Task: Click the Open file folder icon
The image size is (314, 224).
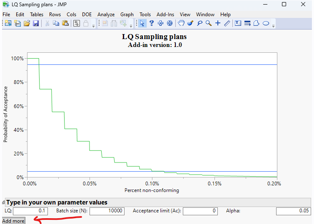Action: (x=27, y=23)
